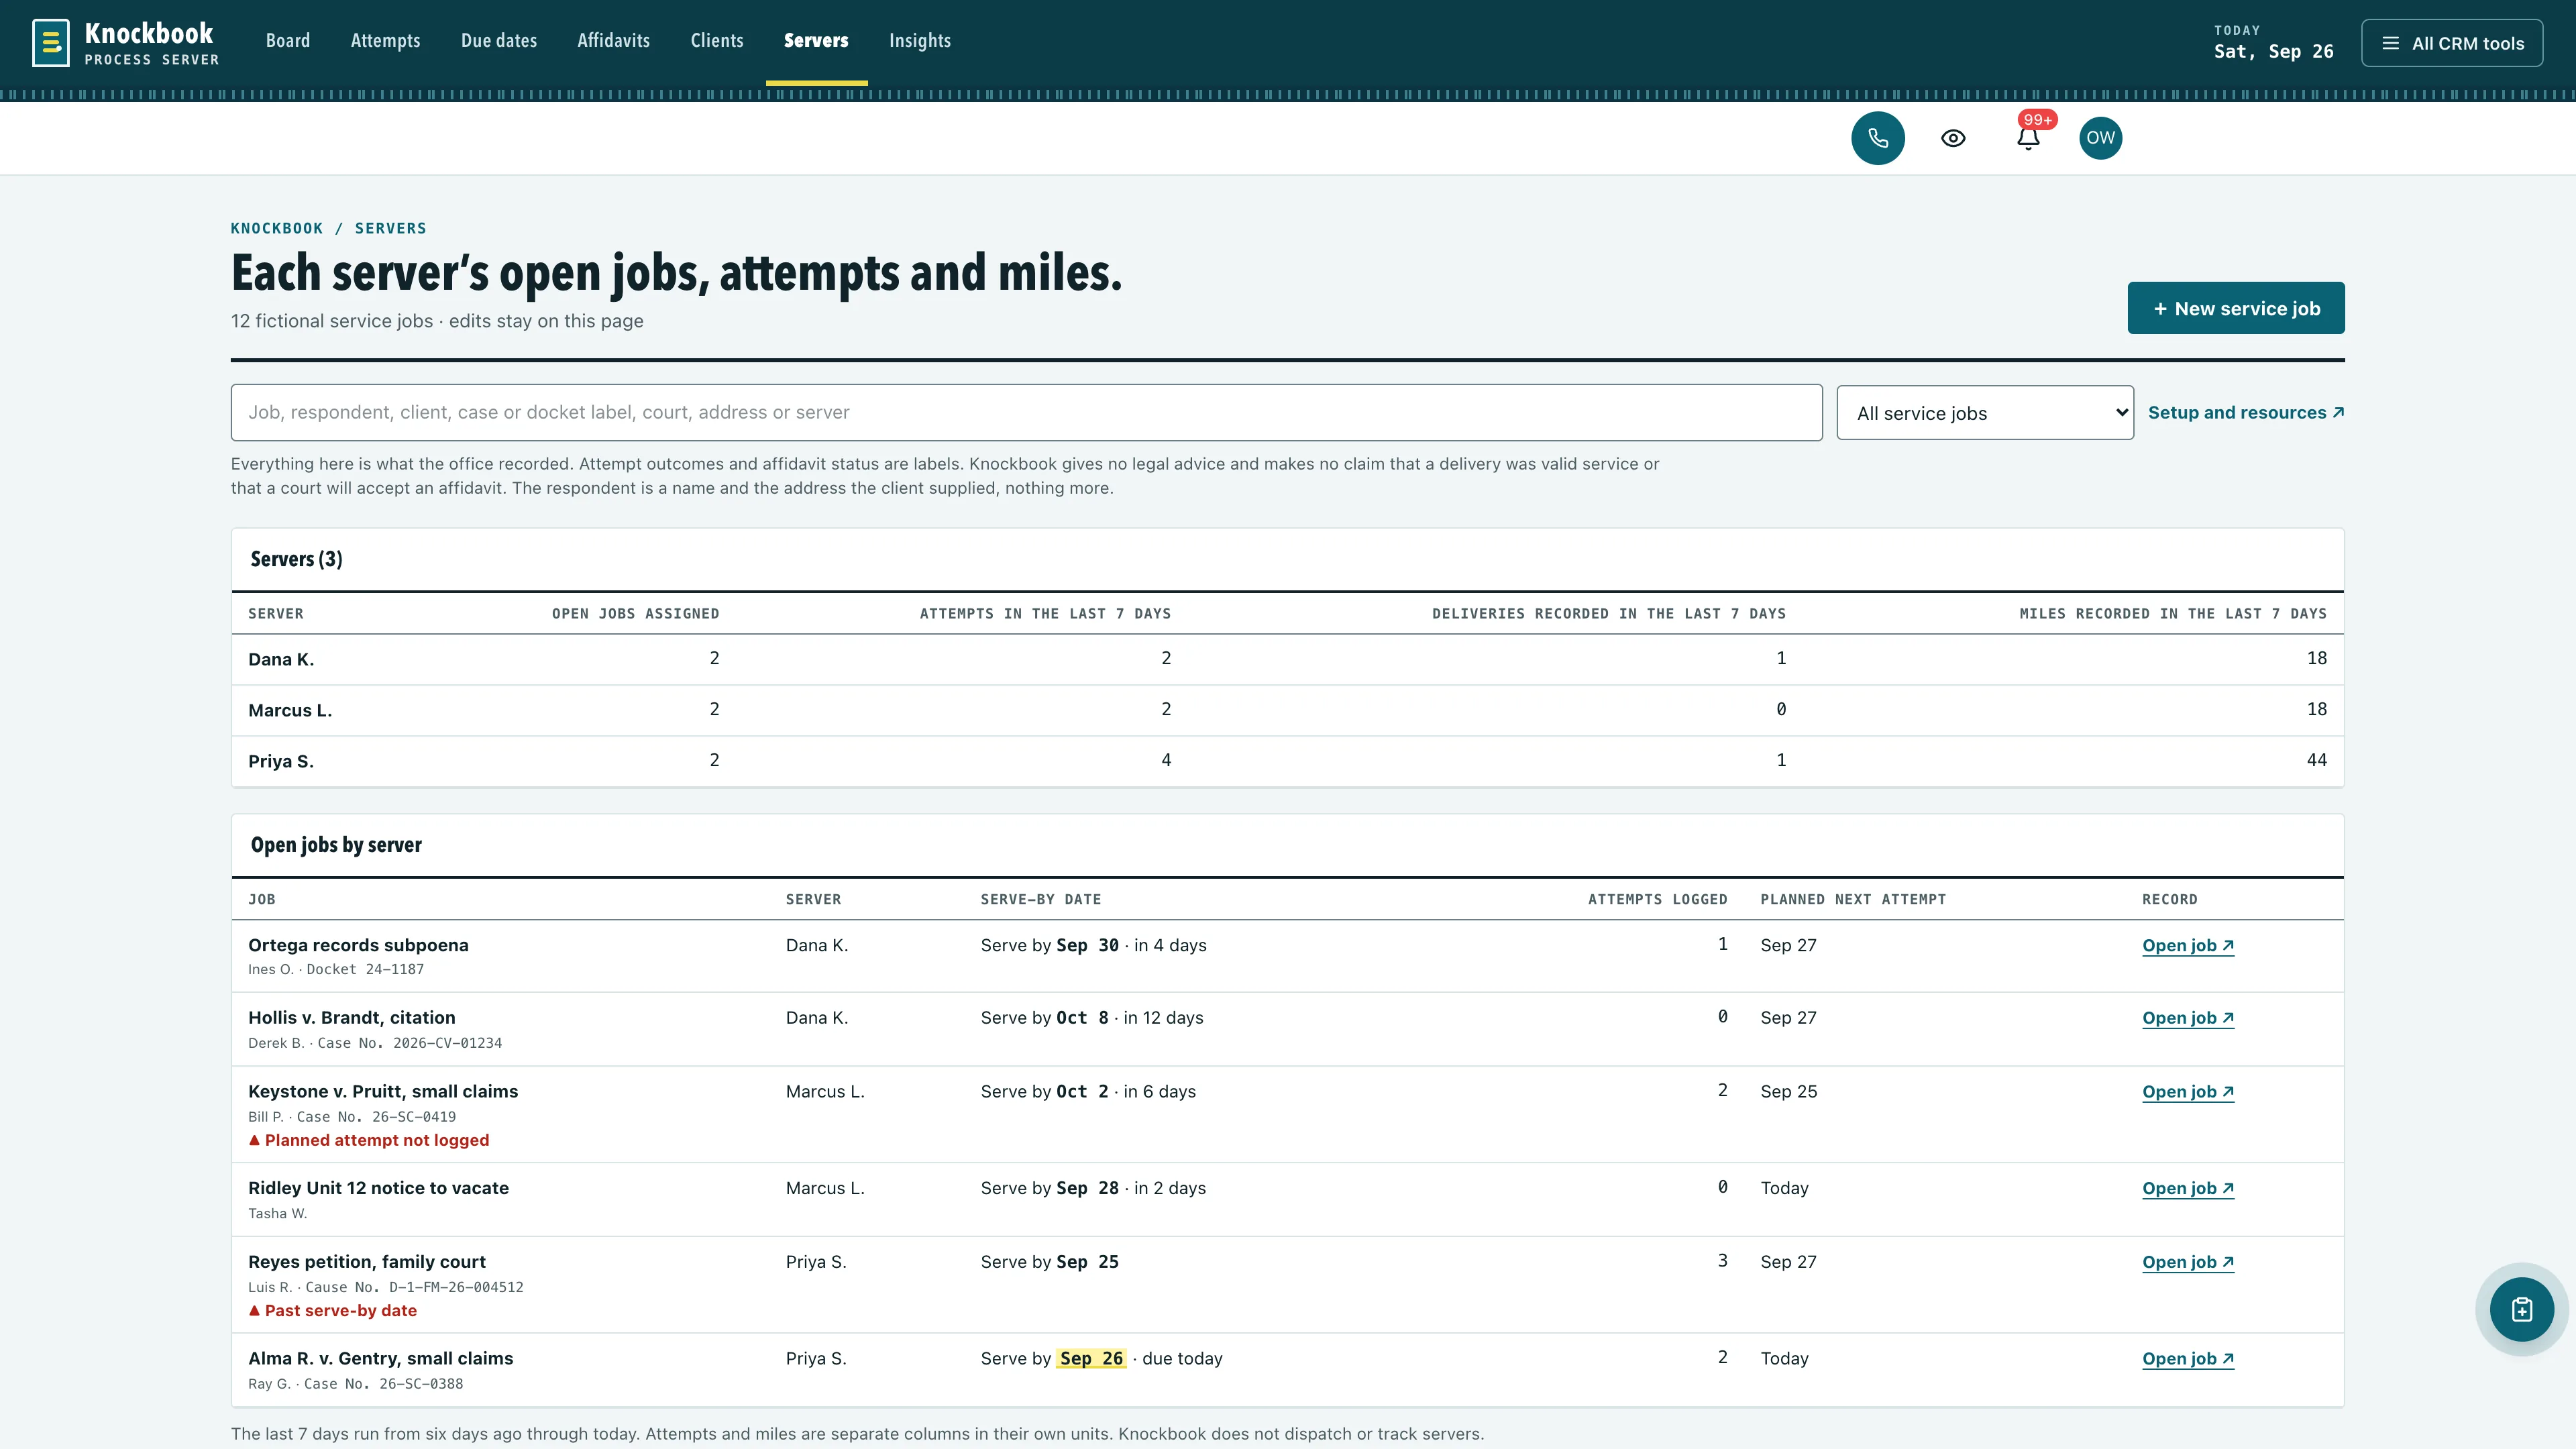Expand the All service jobs dropdown
The width and height of the screenshot is (2576, 1449).
(x=1985, y=413)
